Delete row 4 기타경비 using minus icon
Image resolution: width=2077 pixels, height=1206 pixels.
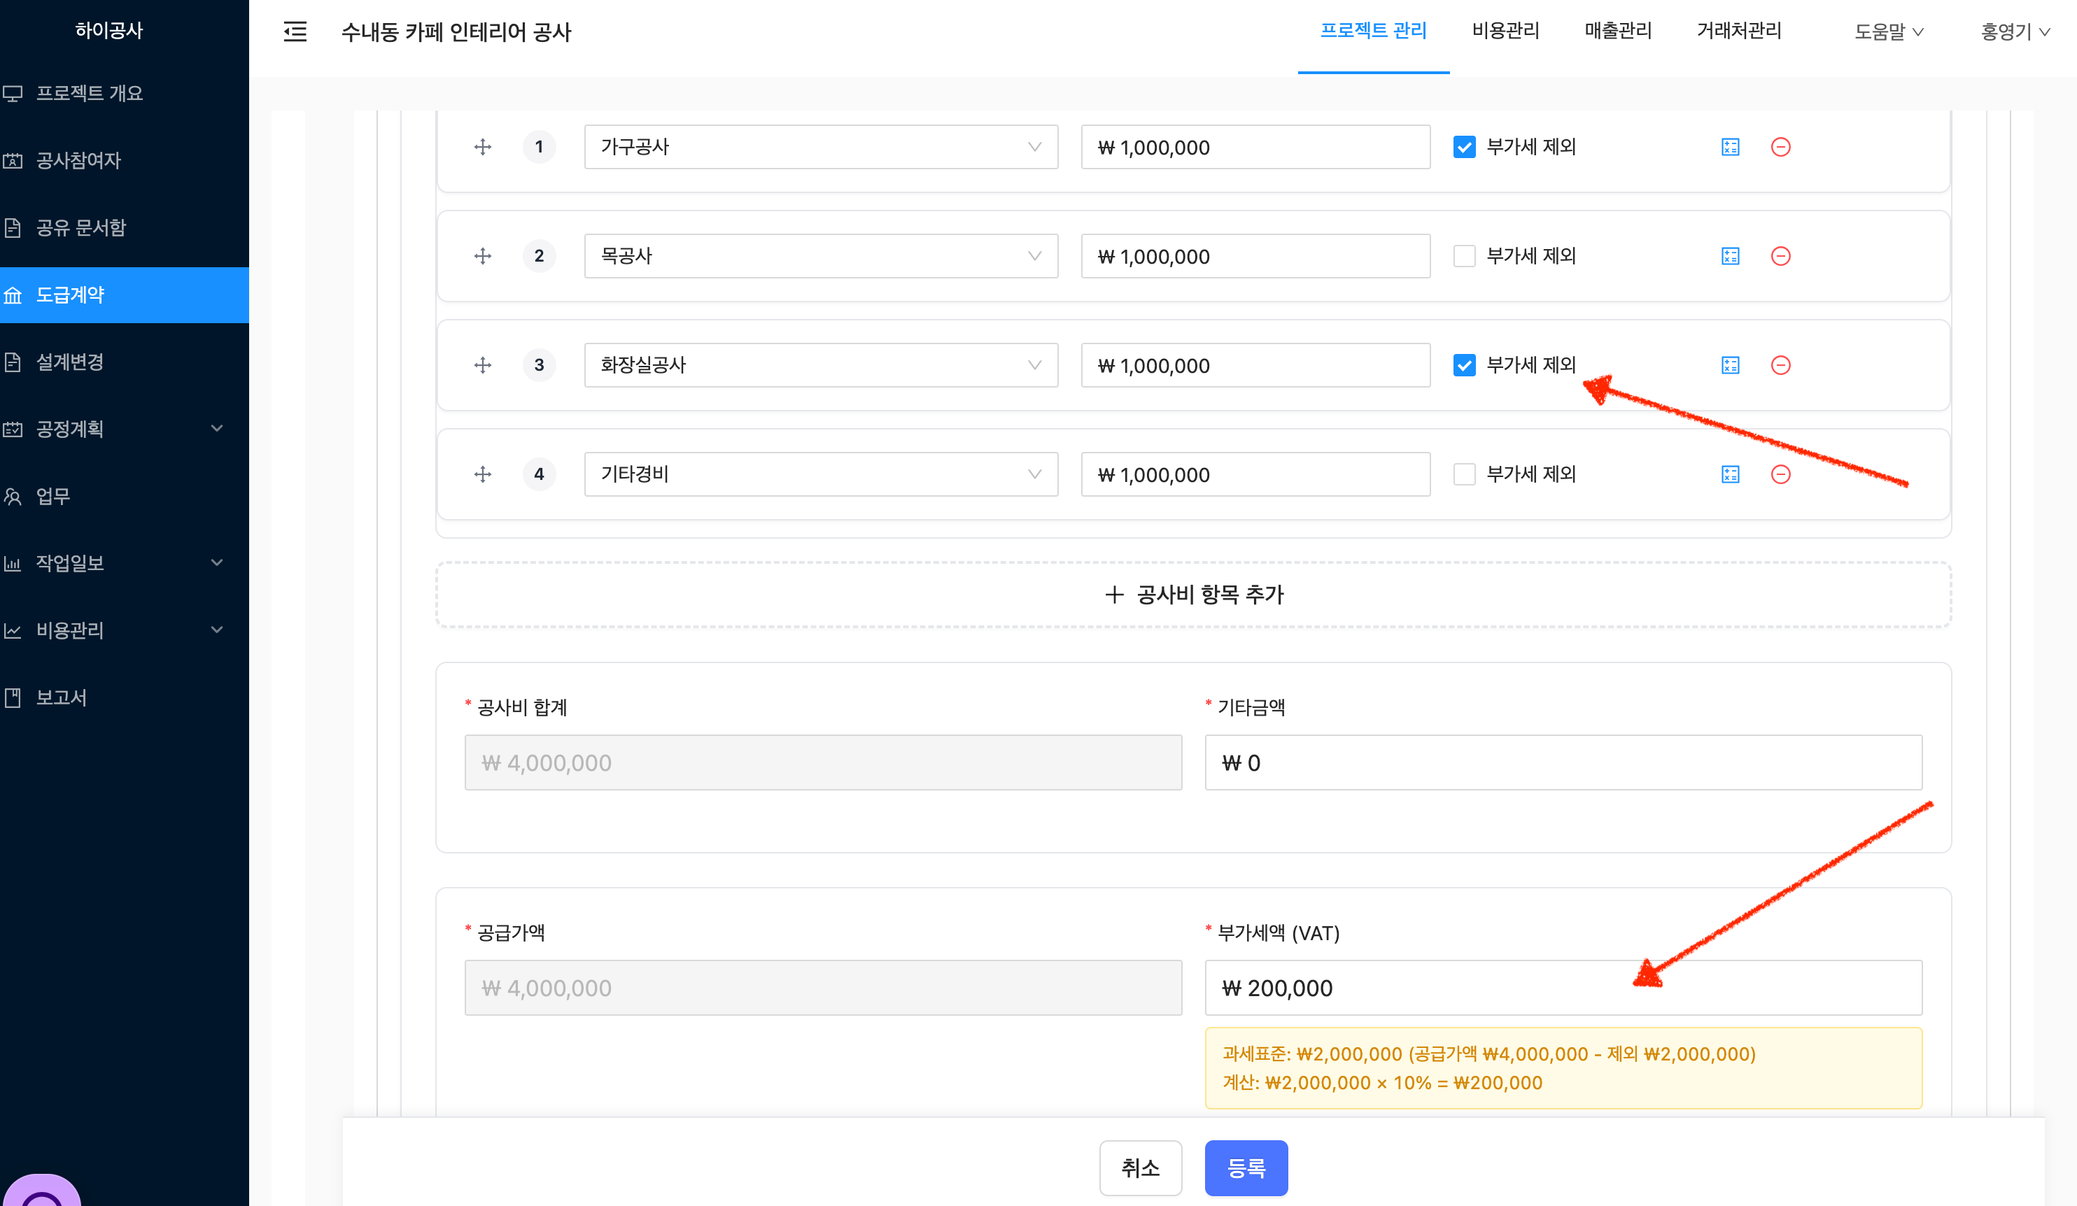[x=1780, y=474]
